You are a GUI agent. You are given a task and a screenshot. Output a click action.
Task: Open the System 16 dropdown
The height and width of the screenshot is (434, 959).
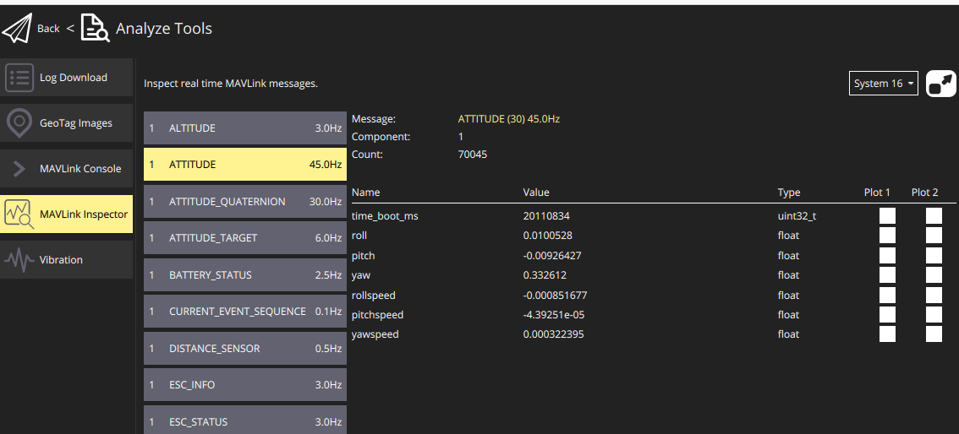883,84
